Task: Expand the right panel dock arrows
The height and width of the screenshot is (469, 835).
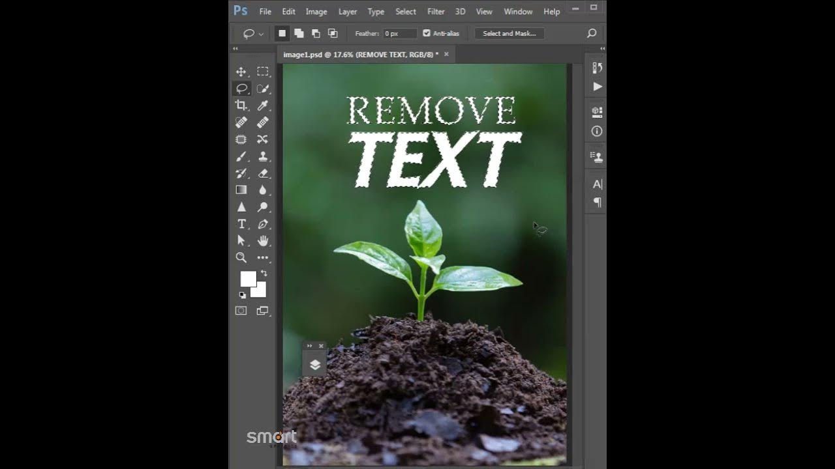Action: click(x=602, y=48)
